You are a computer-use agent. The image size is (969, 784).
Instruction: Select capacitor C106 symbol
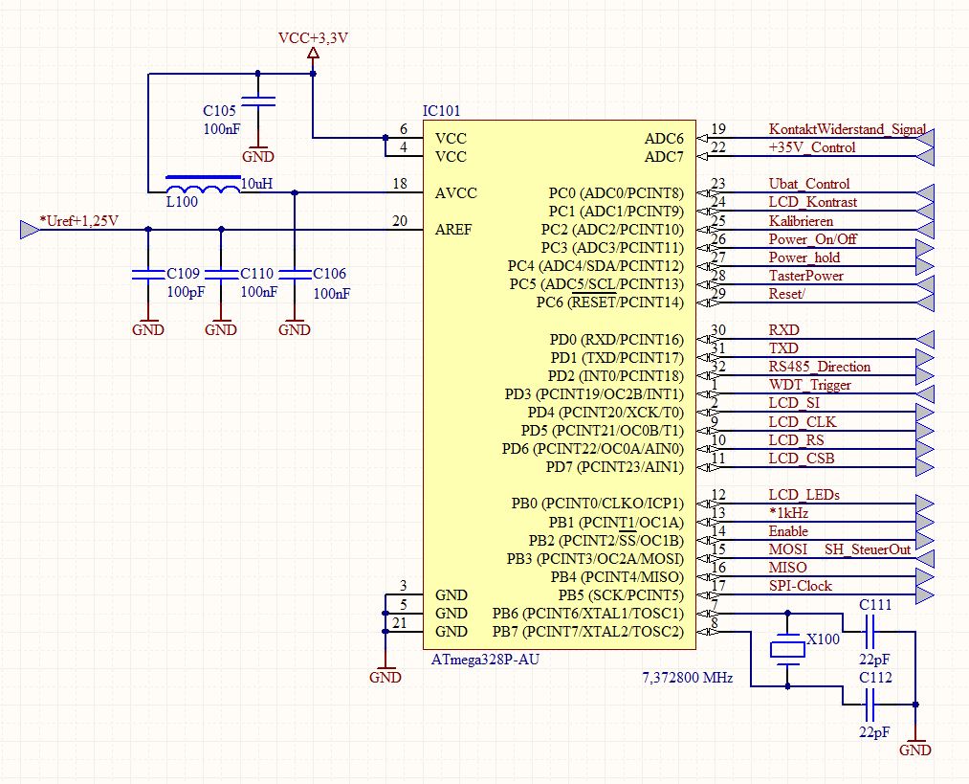[295, 274]
